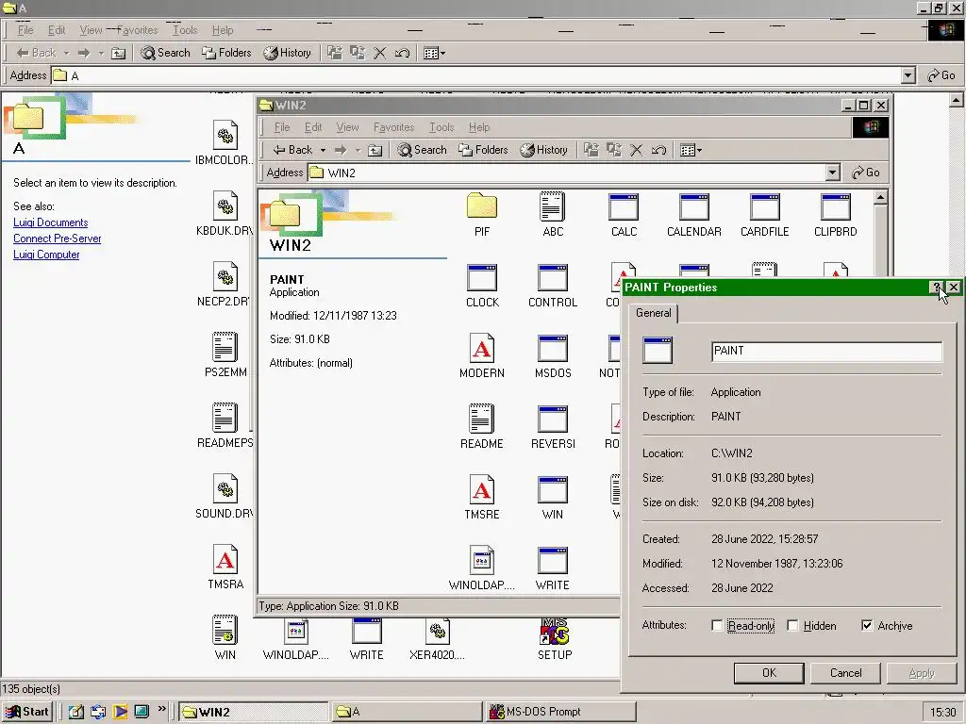Image resolution: width=966 pixels, height=724 pixels.
Task: Click Go button in WIN2 address bar
Action: point(866,173)
